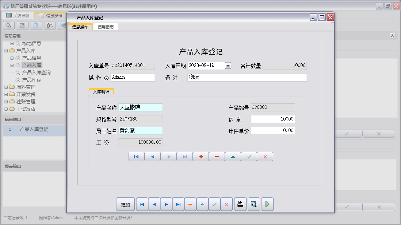Go to the last record in the bottom navigator
Image resolution: width=401 pixels, height=225 pixels.
(178, 204)
